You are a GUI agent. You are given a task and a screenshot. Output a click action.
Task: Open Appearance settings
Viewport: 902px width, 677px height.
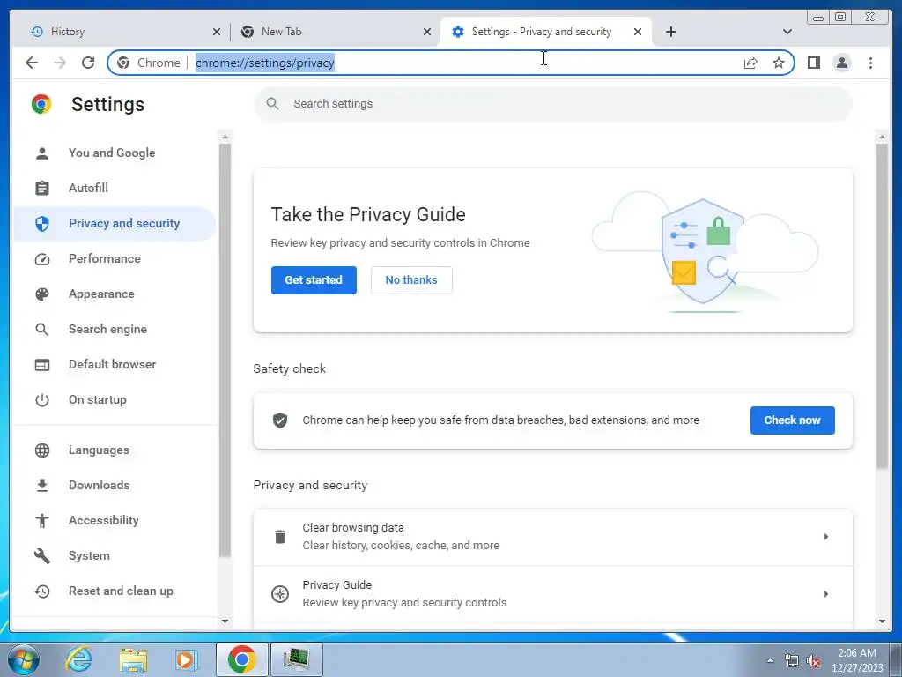point(114,294)
